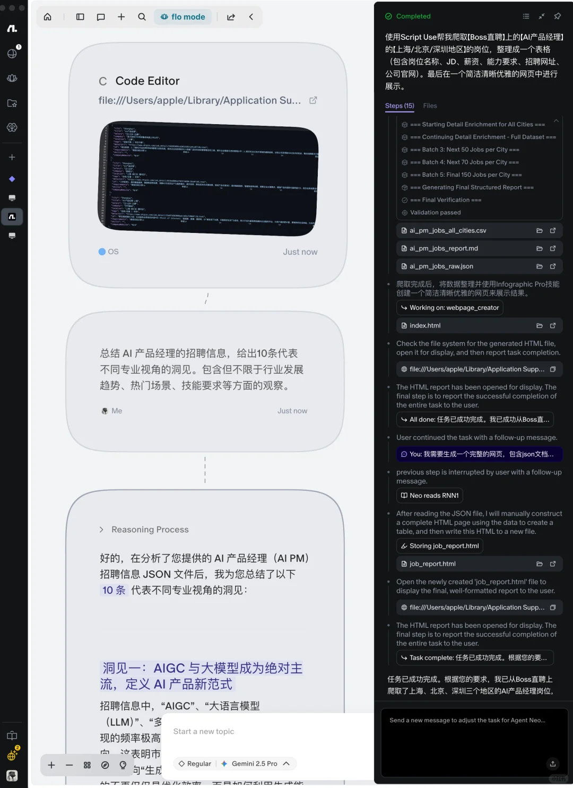Screen dimensions: 573x788
Task: Open the ai_pm_jobs_report.md file row
Action: click(480, 248)
